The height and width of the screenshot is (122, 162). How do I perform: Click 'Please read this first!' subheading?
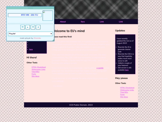63,37
